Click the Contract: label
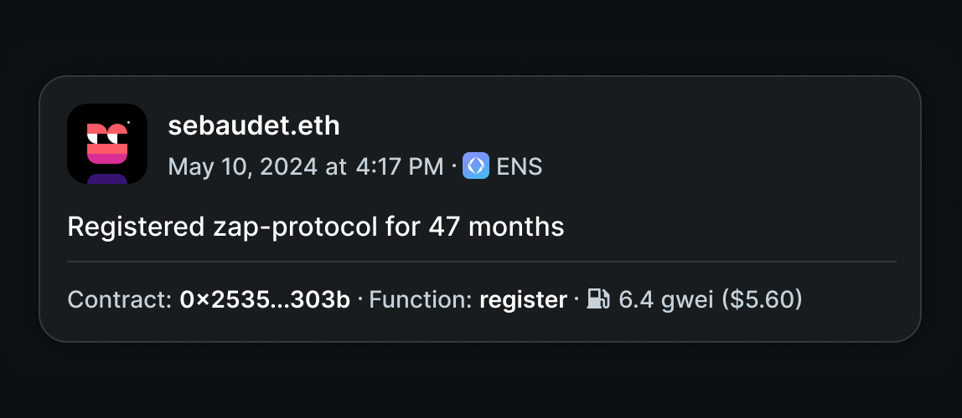962x418 pixels. click(120, 300)
